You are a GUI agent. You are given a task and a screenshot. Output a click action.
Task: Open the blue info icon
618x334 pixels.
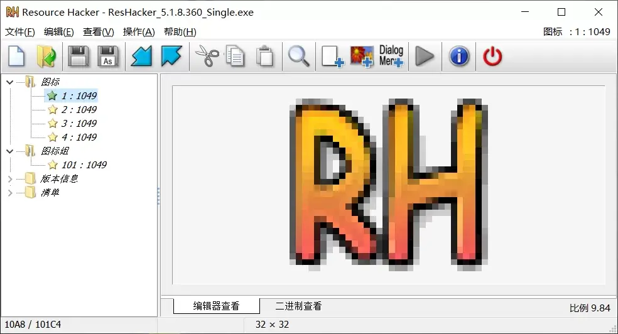tap(459, 57)
